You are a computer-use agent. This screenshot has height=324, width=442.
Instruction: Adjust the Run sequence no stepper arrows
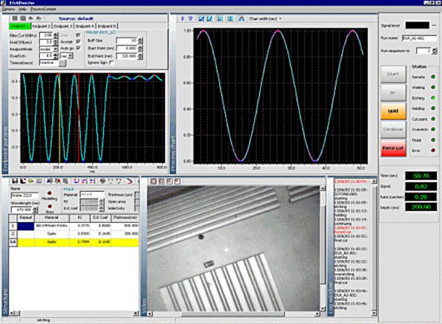click(435, 51)
